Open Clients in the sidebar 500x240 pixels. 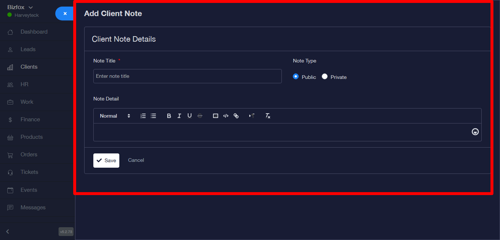tap(29, 67)
